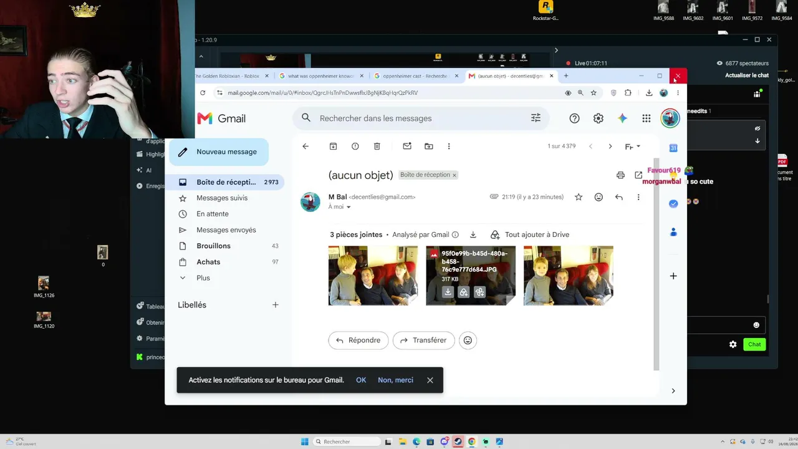Viewport: 798px width, 449px height.
Task: Compose with Nouveau message button
Action: (219, 152)
